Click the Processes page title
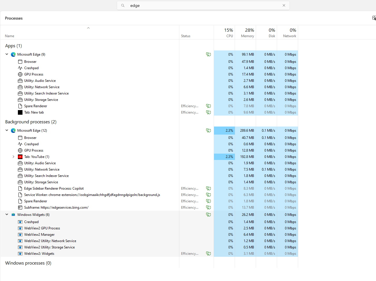376x281 pixels. (14, 18)
